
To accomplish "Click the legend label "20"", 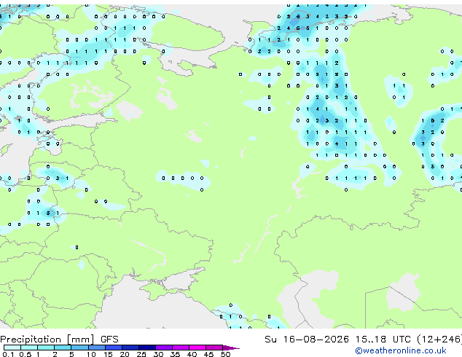I will click(x=125, y=354).
